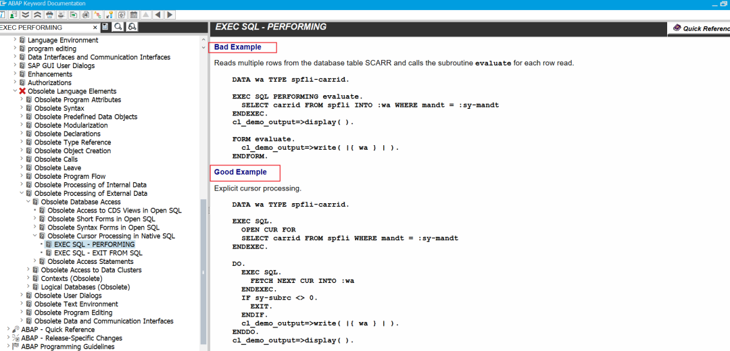This screenshot has height=351, width=730.
Task: Collapse Obsolete Cursor Processing in Native SQL
Action: click(34, 236)
